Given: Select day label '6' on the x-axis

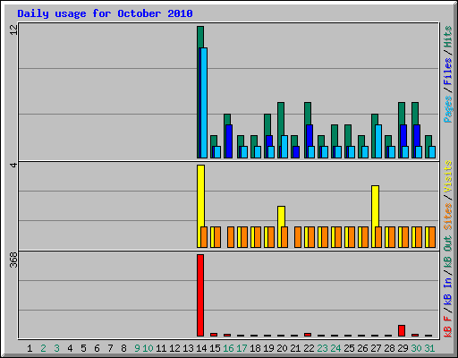Looking at the screenshot, I should 97,348.
